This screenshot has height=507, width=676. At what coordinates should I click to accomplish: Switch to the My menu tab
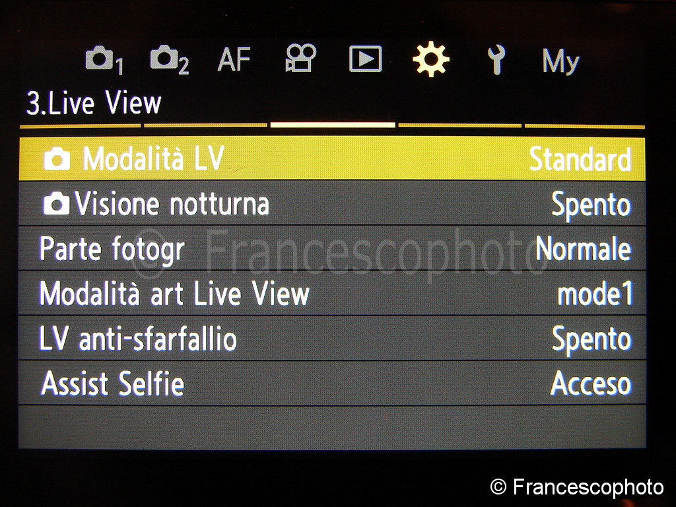click(x=560, y=61)
